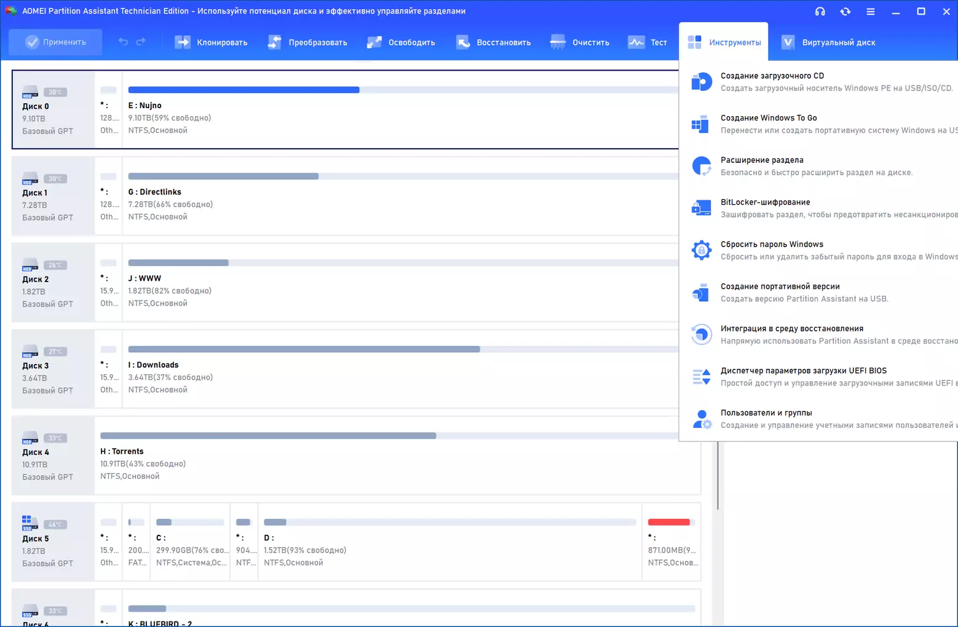This screenshot has width=958, height=627.
Task: Click the I: Downloads partition usage bar
Action: click(403, 349)
